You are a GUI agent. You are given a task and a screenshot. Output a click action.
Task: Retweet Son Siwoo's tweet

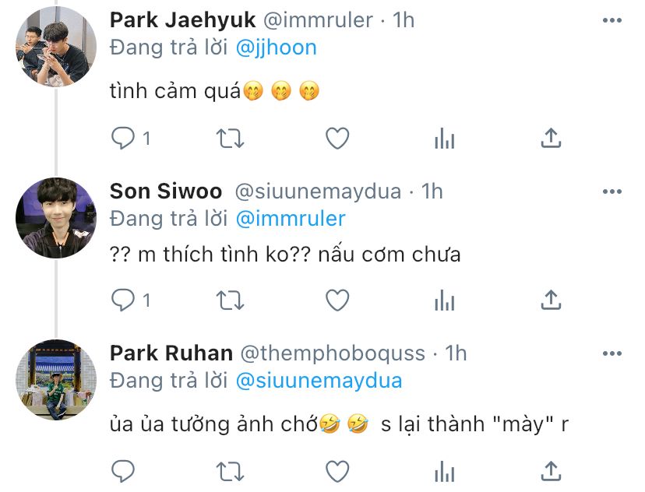tap(229, 300)
